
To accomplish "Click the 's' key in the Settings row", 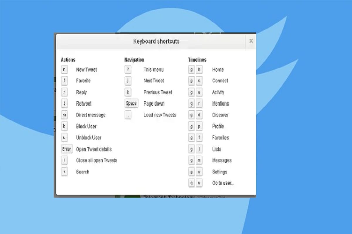I will click(199, 172).
